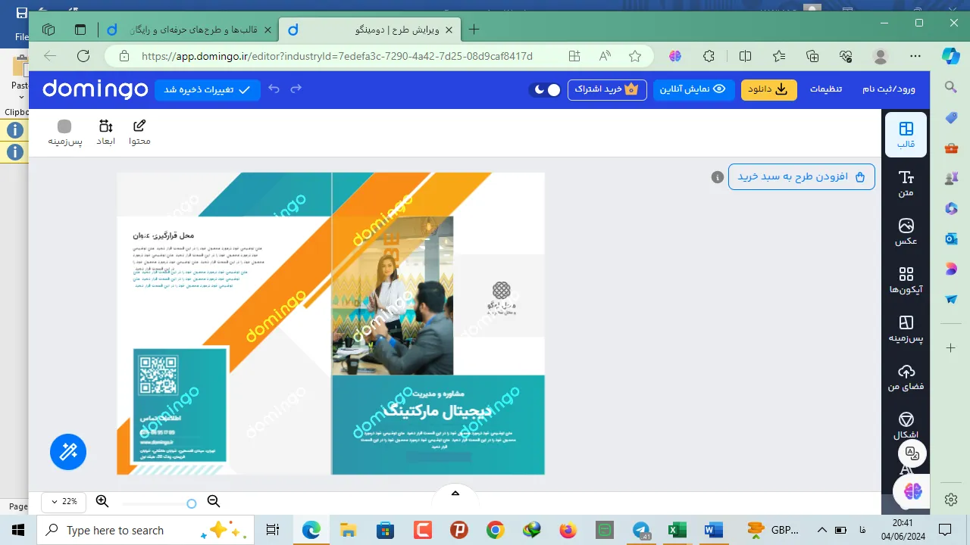Open Telegram from the taskbar
970x545 pixels.
[x=641, y=530]
